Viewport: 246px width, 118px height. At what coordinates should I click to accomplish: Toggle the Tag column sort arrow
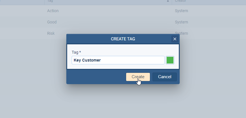point(168,1)
